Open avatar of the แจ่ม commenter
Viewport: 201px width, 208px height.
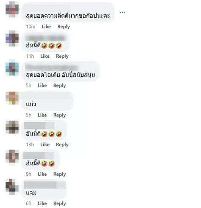point(12,187)
